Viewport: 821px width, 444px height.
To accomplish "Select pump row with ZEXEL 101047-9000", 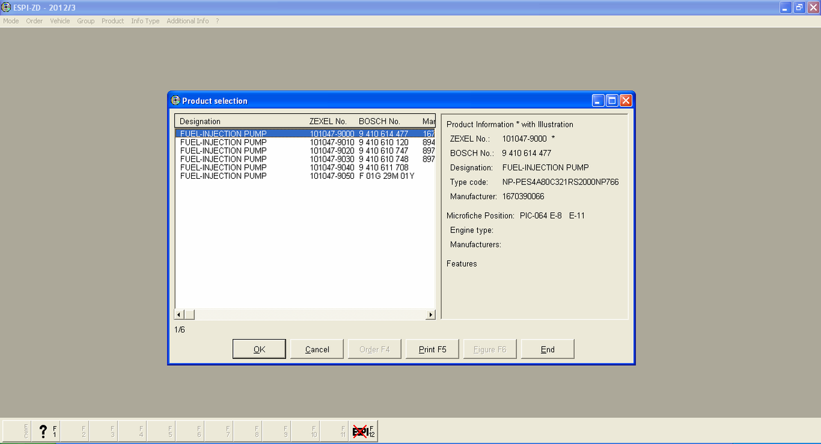I will 305,134.
